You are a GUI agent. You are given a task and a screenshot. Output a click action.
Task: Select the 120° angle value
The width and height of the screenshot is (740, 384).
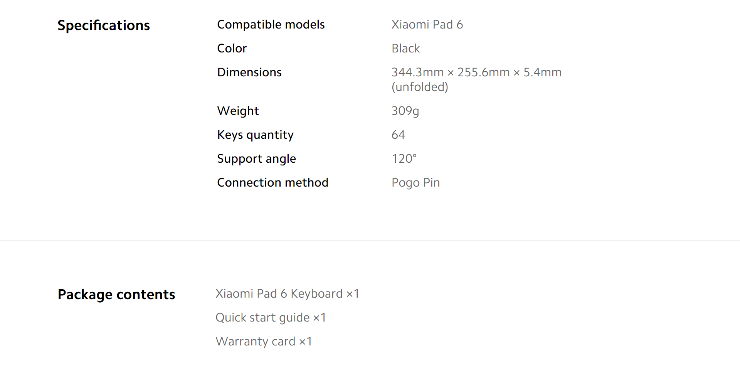click(x=404, y=159)
